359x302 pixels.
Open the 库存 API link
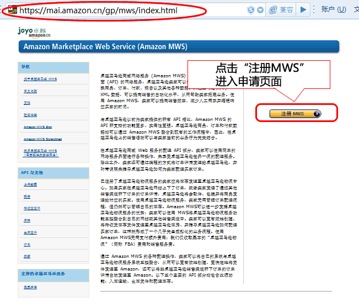[27, 220]
